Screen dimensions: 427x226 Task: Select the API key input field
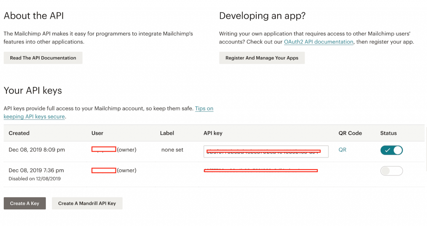[x=266, y=151]
